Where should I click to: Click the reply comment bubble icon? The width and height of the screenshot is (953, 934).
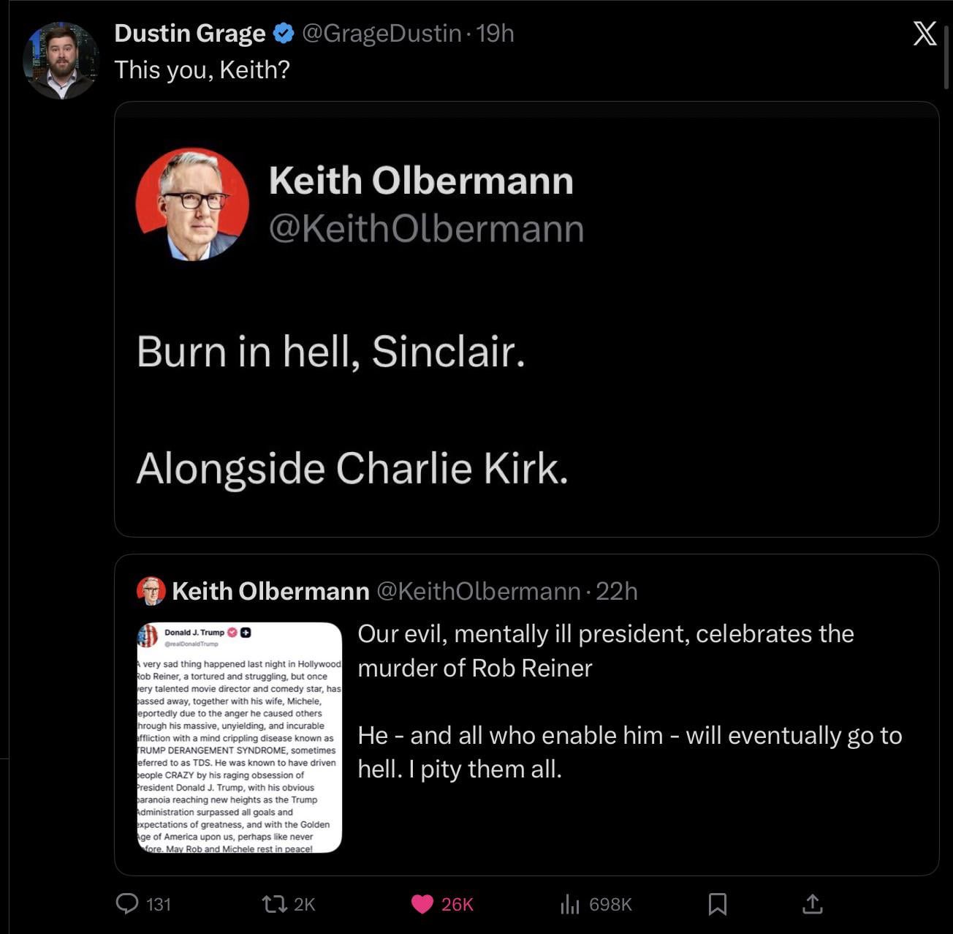pos(127,904)
